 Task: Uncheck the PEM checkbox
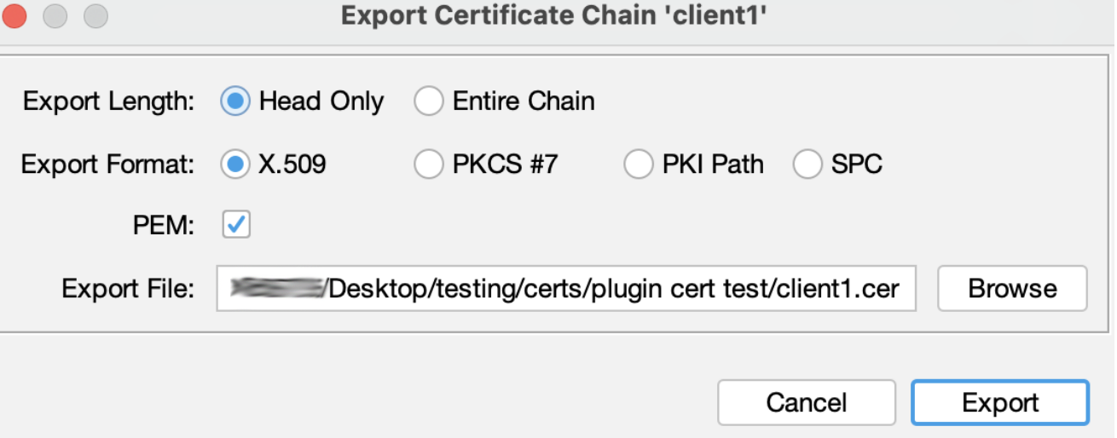[x=236, y=225]
